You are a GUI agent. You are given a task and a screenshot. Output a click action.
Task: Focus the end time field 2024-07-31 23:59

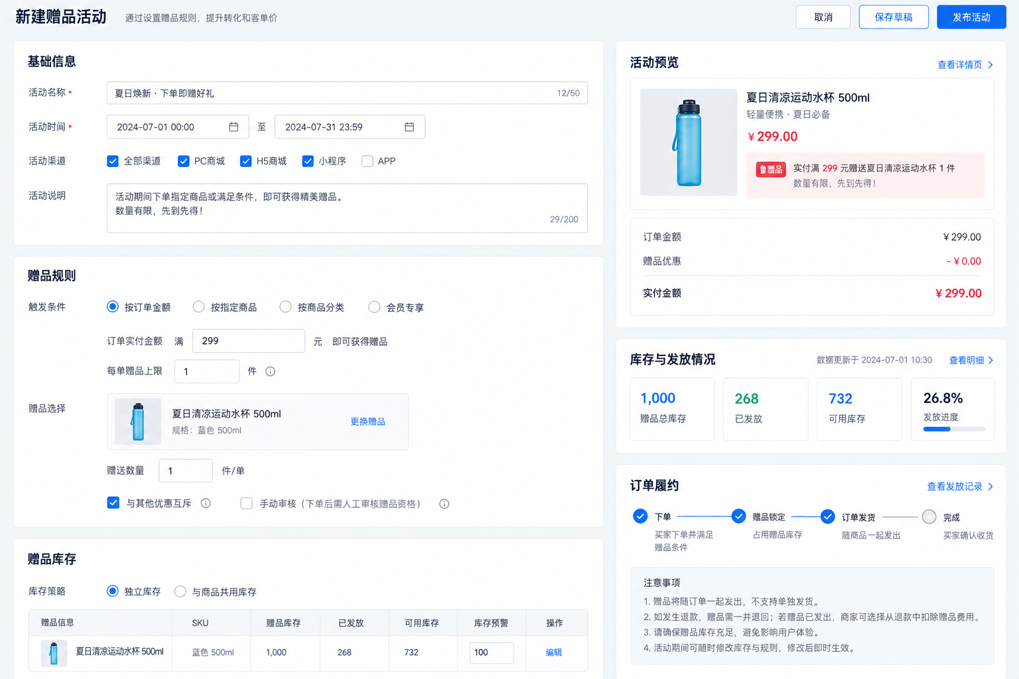point(350,127)
